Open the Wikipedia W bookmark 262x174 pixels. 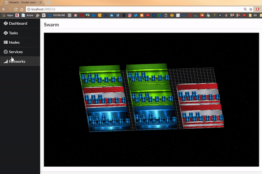tap(44, 15)
